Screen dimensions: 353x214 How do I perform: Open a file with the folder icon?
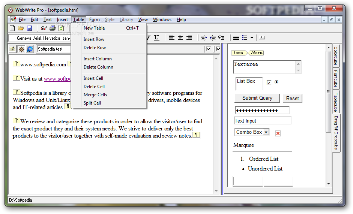pyautogui.click(x=21, y=28)
